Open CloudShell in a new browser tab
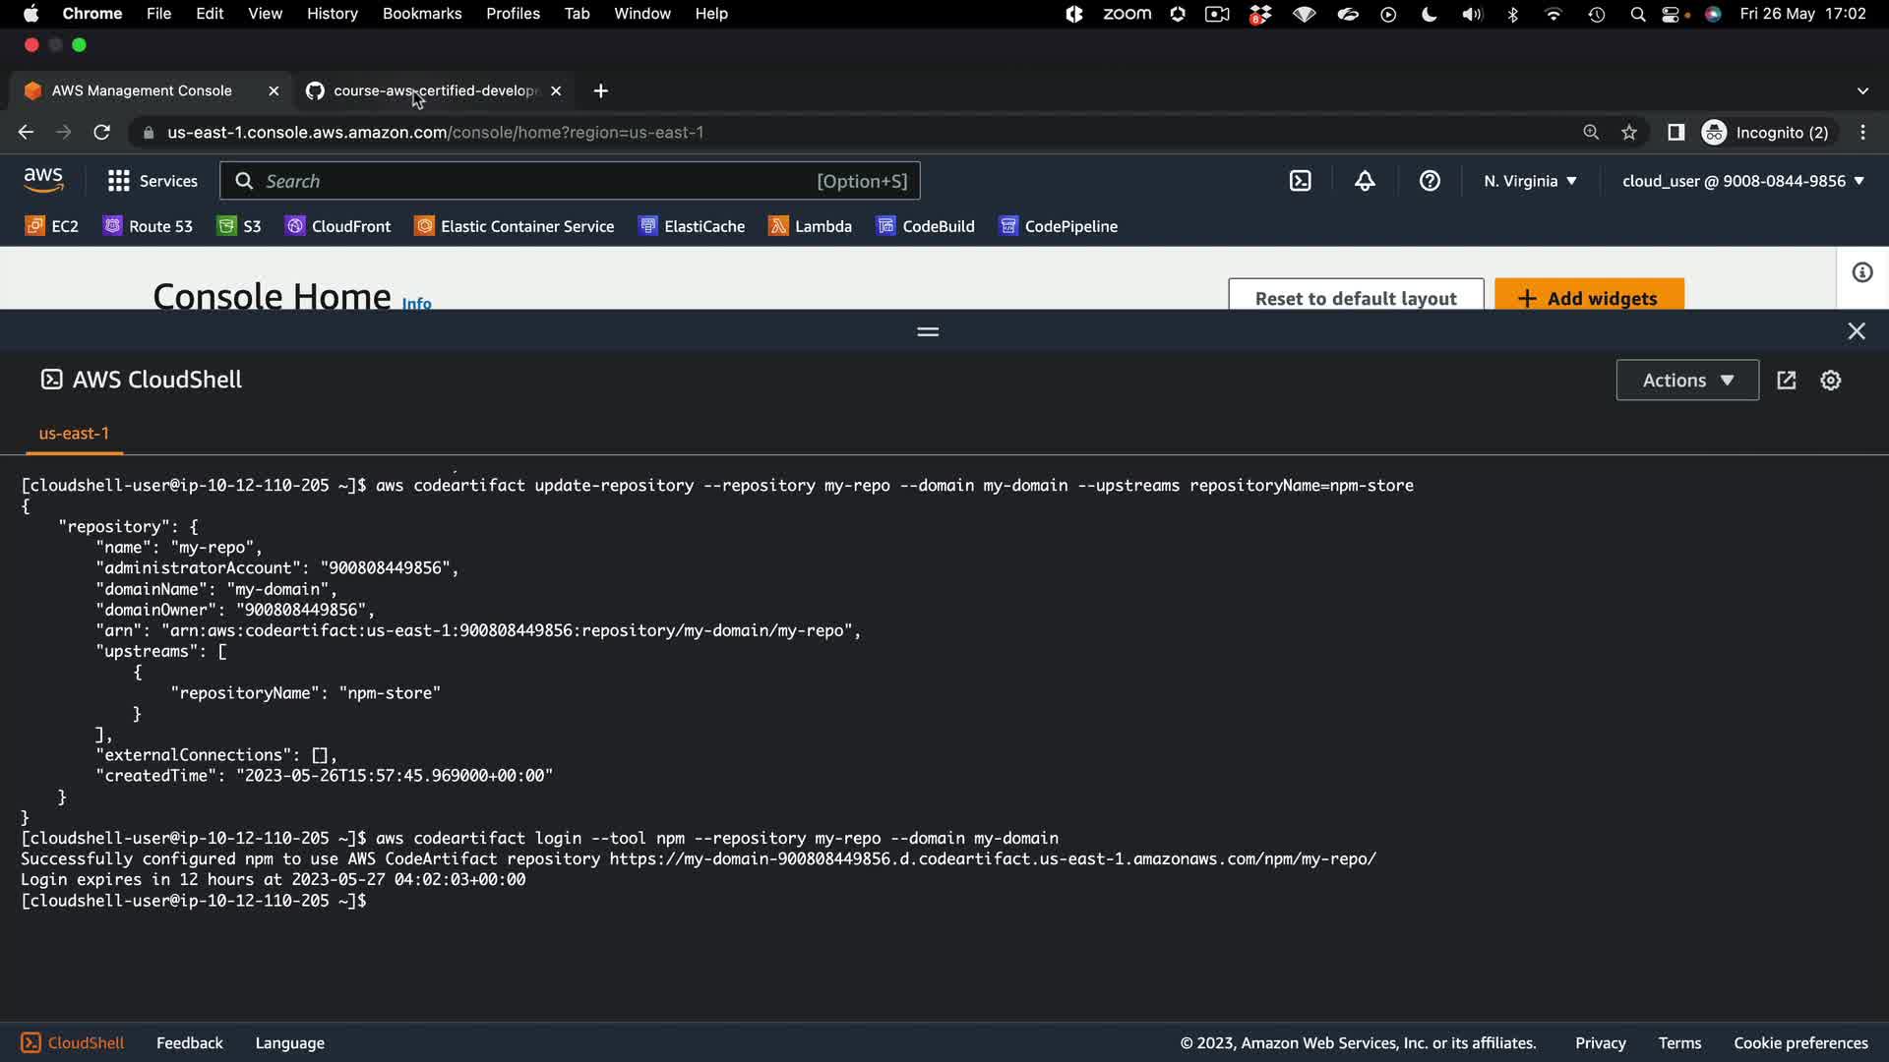1889x1062 pixels. click(1787, 381)
